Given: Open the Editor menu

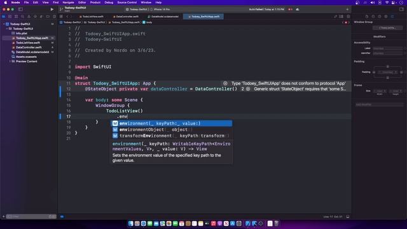Looking at the screenshot, I should click(82, 3).
